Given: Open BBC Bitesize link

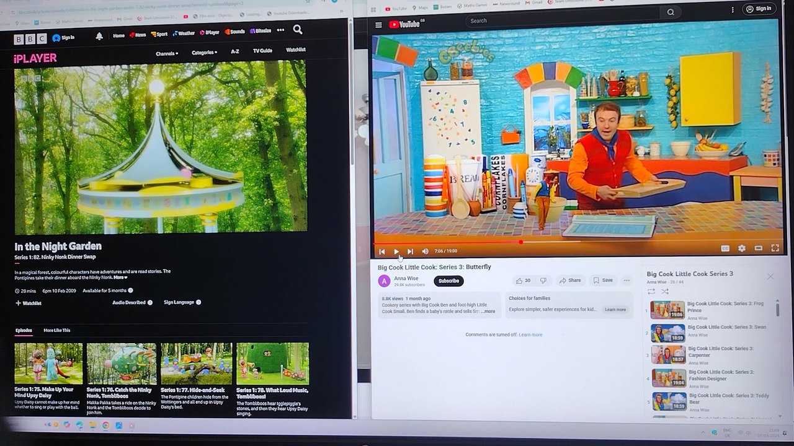Looking at the screenshot, I should [x=261, y=31].
